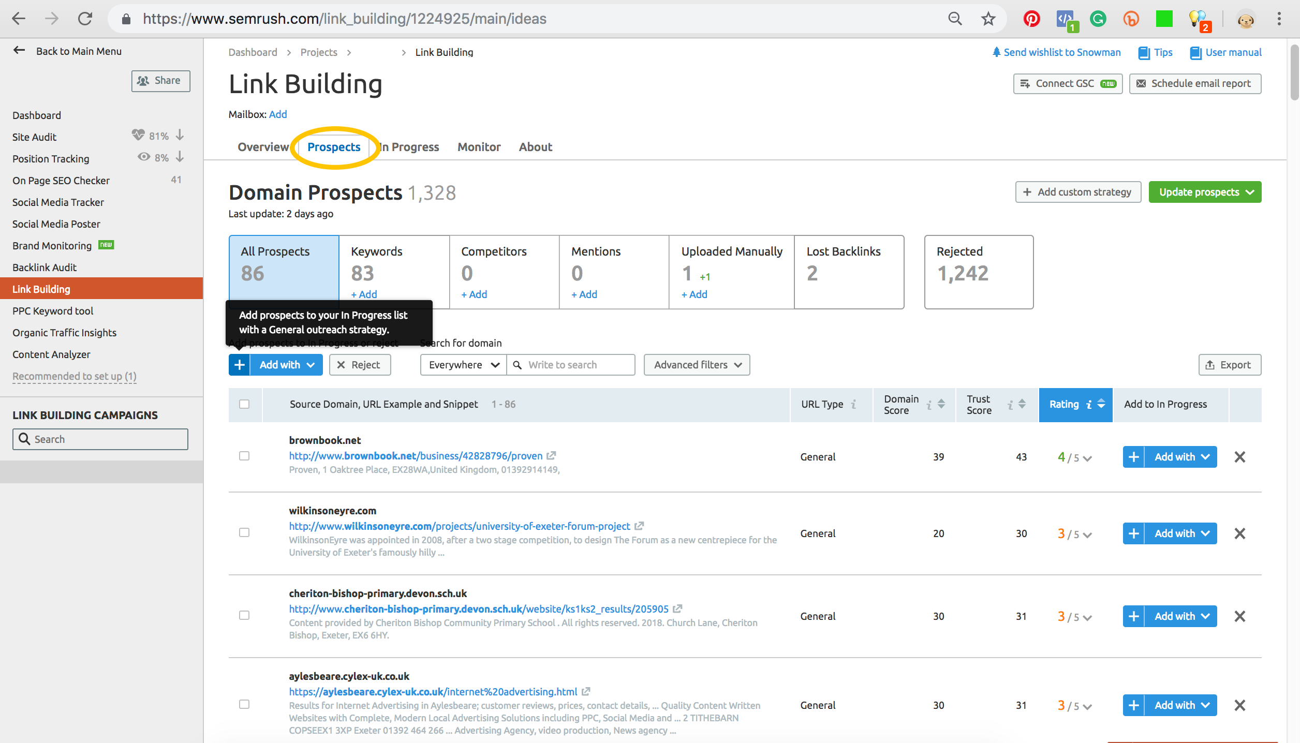
Task: Open Site Audit in sidebar
Action: point(34,137)
